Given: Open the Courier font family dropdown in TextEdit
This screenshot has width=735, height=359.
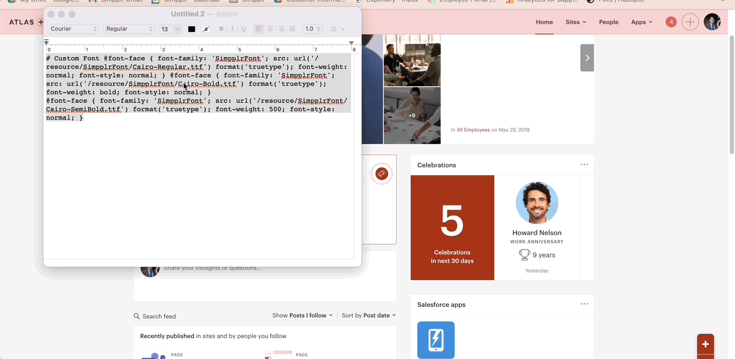Looking at the screenshot, I should click(74, 29).
